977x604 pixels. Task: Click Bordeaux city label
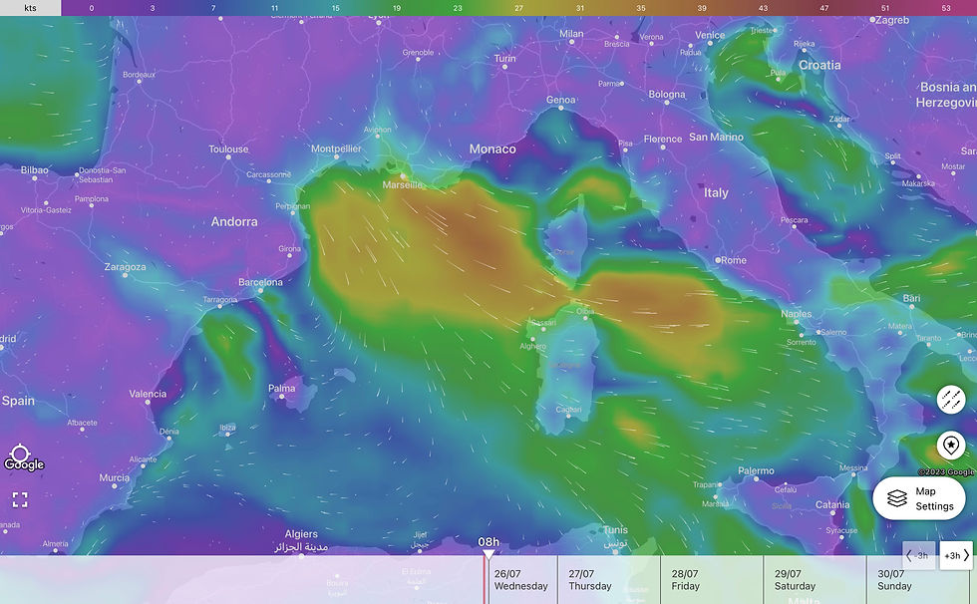(x=139, y=74)
